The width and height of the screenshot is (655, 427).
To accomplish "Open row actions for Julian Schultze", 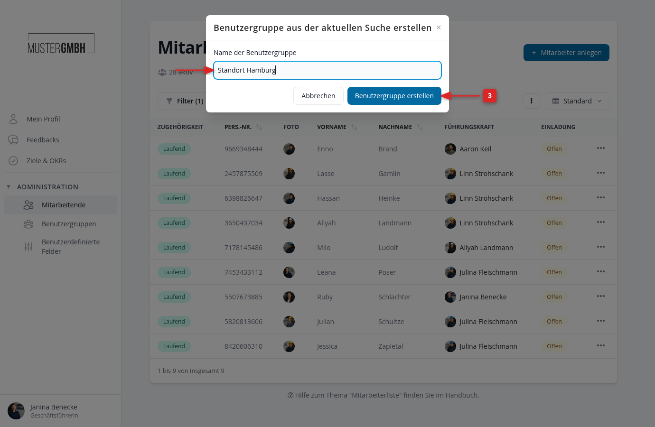I will [601, 321].
